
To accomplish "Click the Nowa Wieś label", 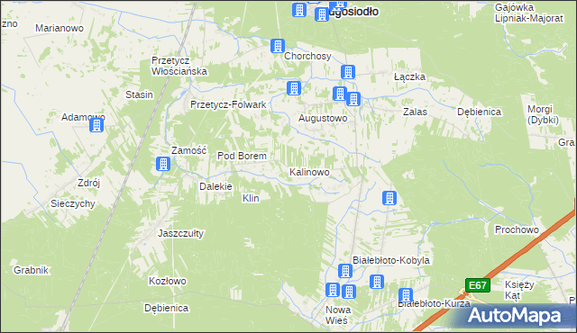I will click(x=337, y=315).
